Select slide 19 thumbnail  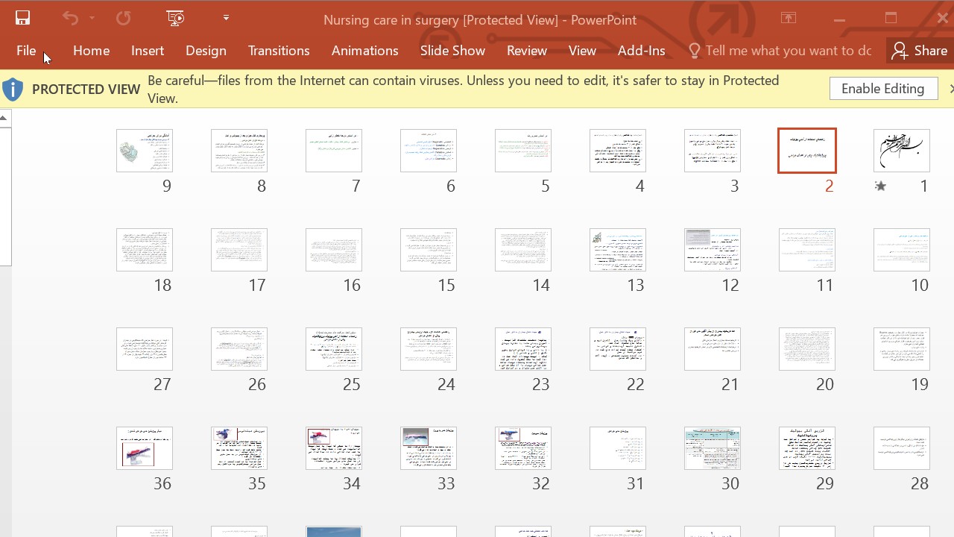point(902,349)
